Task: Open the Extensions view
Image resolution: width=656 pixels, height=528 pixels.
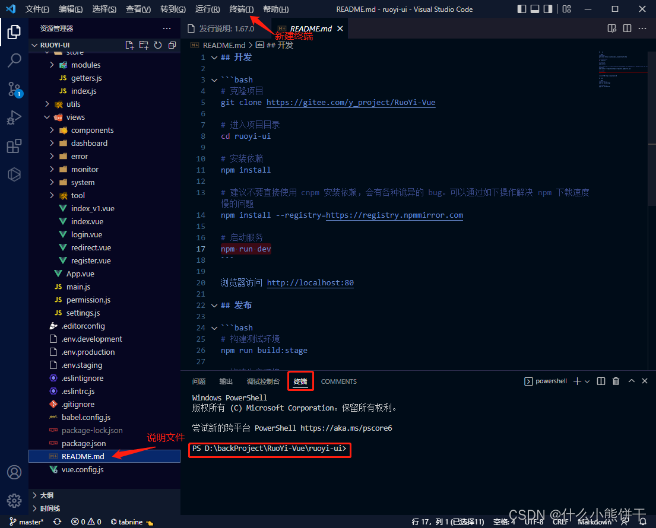Action: click(x=14, y=147)
